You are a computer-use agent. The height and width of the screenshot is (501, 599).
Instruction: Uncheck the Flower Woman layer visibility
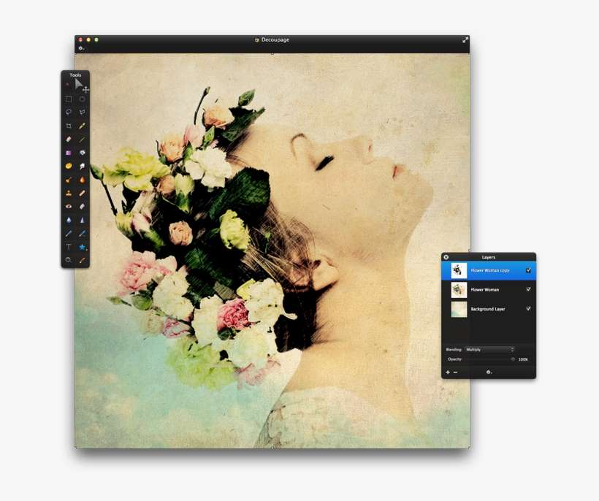point(528,289)
